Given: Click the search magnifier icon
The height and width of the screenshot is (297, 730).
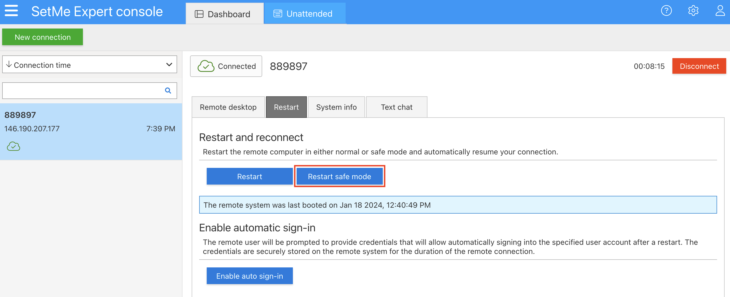Looking at the screenshot, I should pos(168,90).
